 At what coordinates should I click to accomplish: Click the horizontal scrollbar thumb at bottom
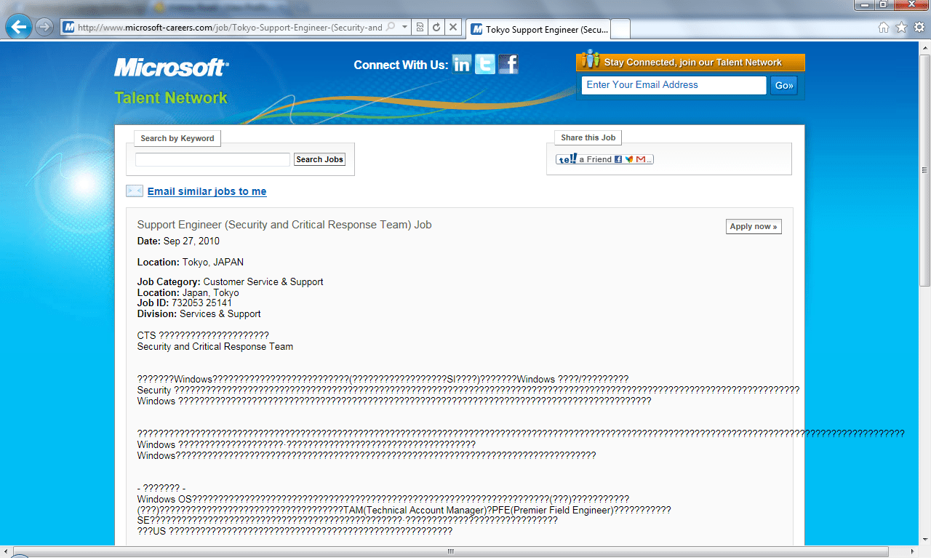click(452, 552)
